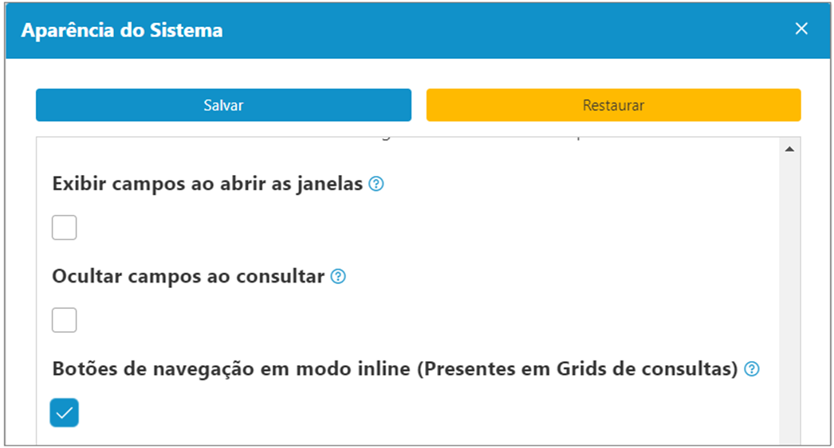Click the scrollbar track below the up arrow
The image size is (834, 448).
pyautogui.click(x=789, y=298)
